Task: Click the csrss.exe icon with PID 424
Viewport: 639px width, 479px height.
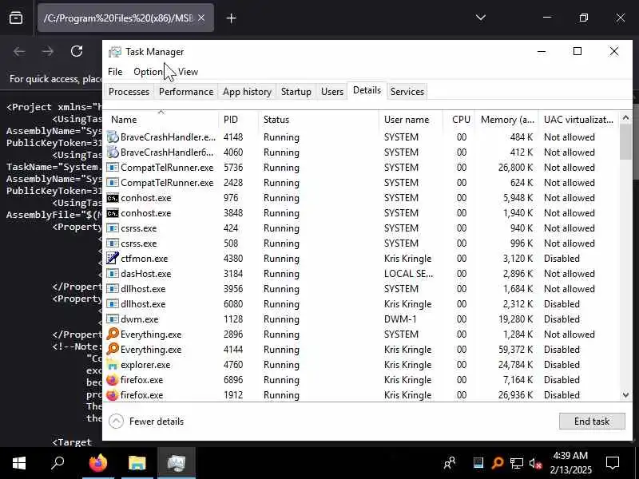Action: (113, 228)
